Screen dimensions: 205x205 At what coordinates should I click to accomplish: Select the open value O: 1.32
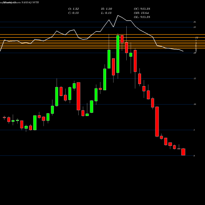(x=73, y=9)
